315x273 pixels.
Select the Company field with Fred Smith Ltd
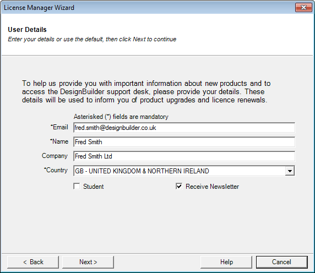click(184, 156)
